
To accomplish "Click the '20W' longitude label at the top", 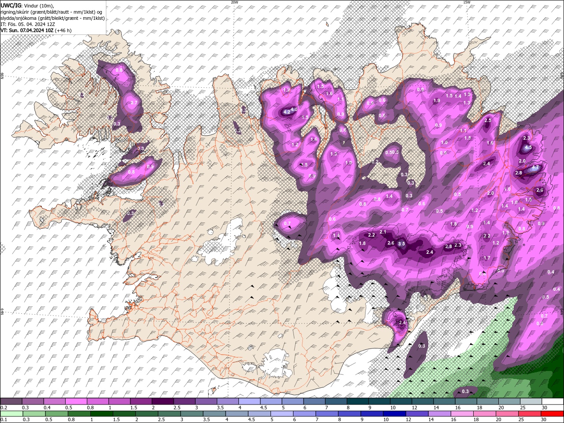I will click(x=234, y=2).
